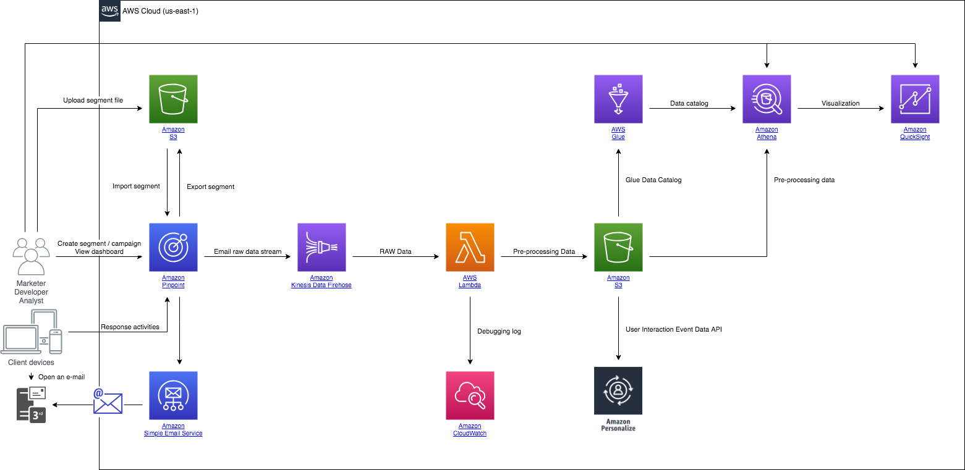Click the top Amazon S3 bucket icon
Image resolution: width=965 pixels, height=470 pixels.
[173, 99]
